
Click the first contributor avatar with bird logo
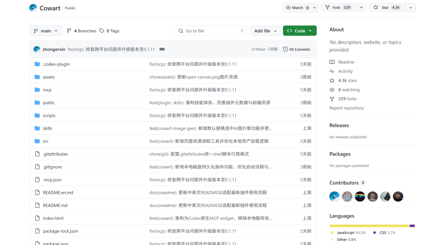(335, 197)
